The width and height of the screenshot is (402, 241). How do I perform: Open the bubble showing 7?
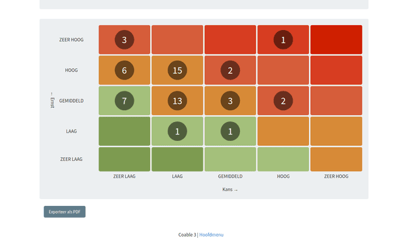[124, 101]
